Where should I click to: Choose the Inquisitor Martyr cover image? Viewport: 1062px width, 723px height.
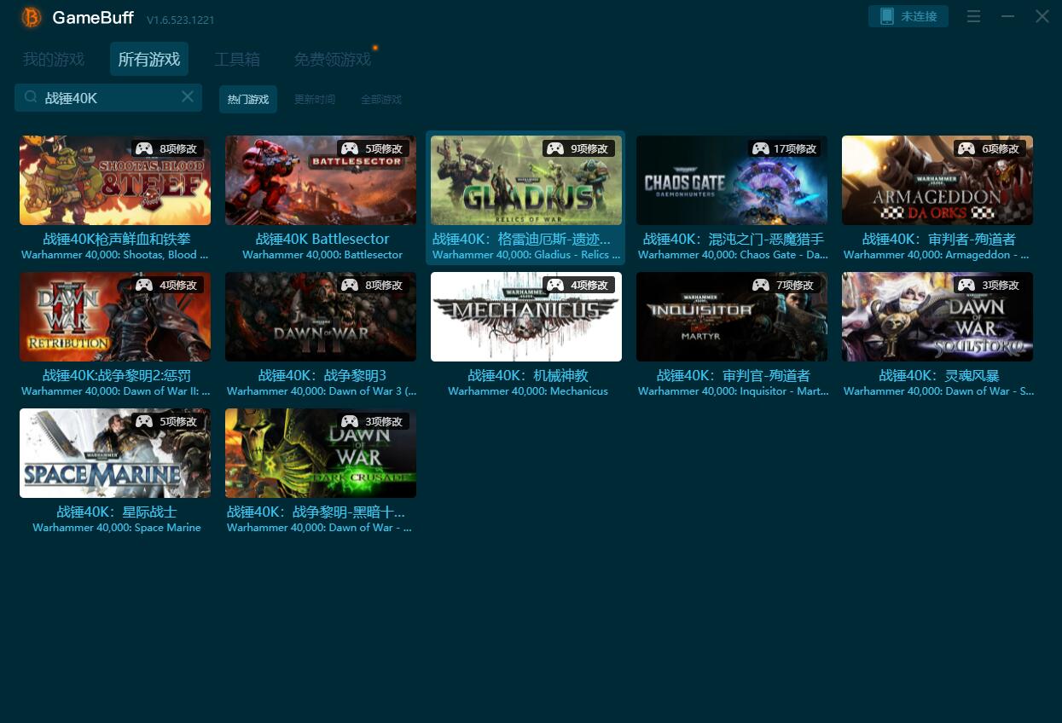pos(732,316)
